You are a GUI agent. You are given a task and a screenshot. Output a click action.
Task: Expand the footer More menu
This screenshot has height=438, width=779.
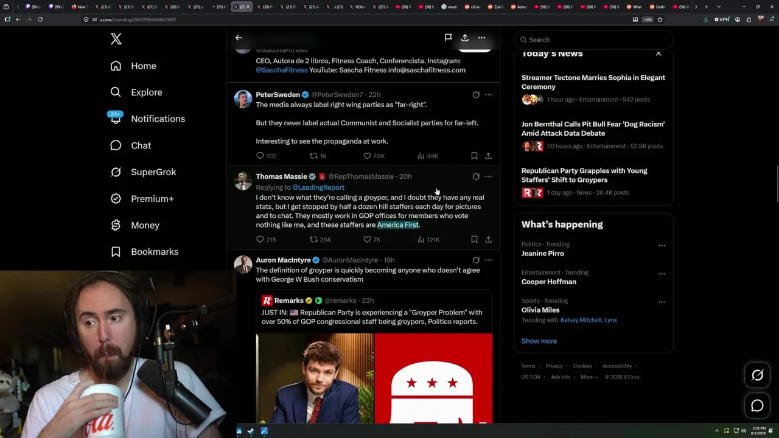pyautogui.click(x=588, y=377)
